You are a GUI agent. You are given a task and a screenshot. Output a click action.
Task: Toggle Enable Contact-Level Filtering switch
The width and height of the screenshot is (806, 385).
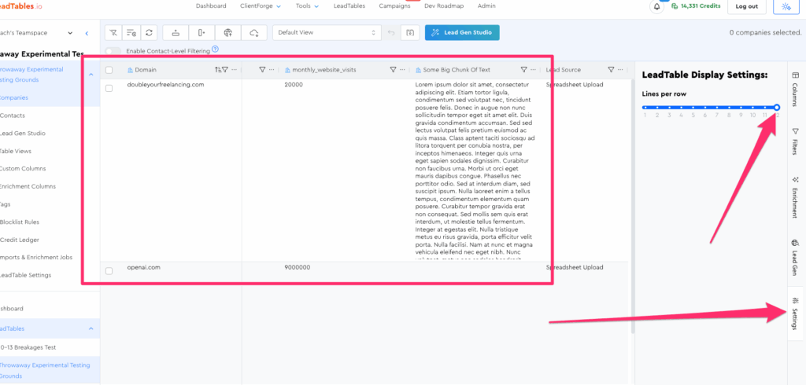coord(114,51)
